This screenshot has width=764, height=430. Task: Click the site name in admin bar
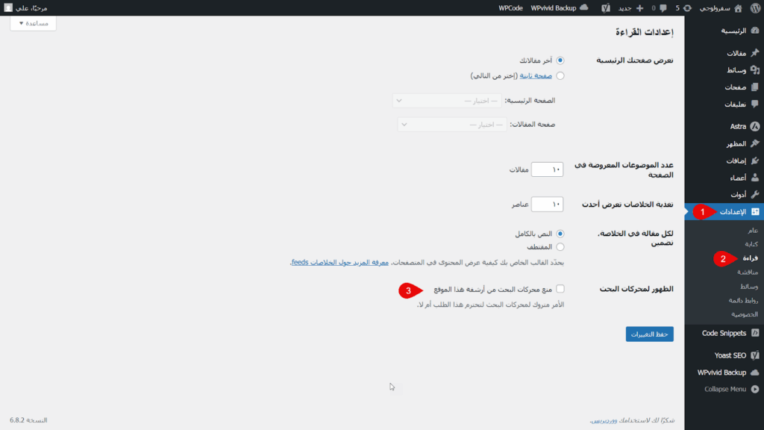715,7
